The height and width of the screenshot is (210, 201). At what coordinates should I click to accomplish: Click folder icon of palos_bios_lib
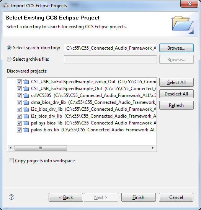[26, 130]
